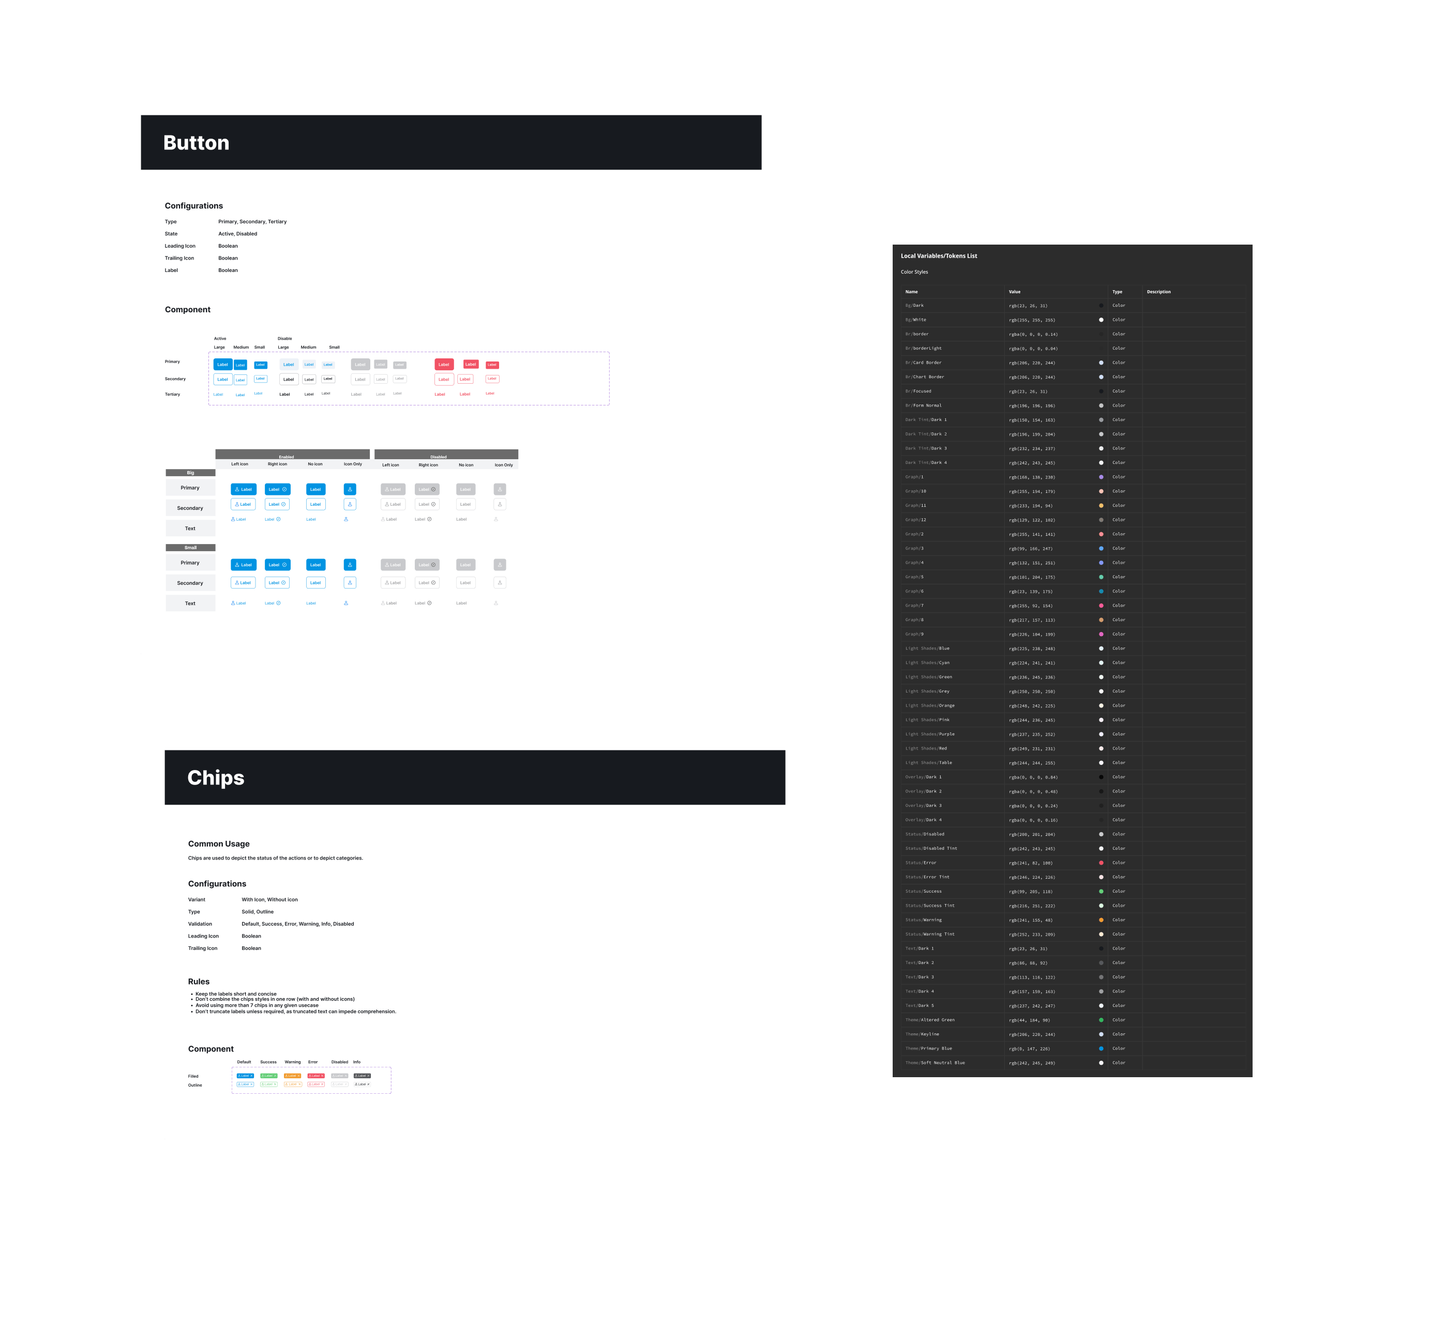Click the Small Primary disabled icon-only user button
This screenshot has height=1328, width=1444.
(x=500, y=565)
